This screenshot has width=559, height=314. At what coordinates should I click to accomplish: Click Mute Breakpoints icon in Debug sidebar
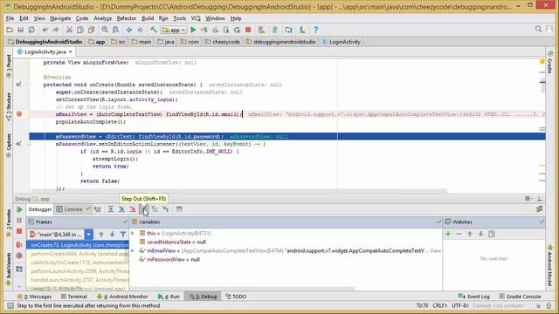(19, 256)
